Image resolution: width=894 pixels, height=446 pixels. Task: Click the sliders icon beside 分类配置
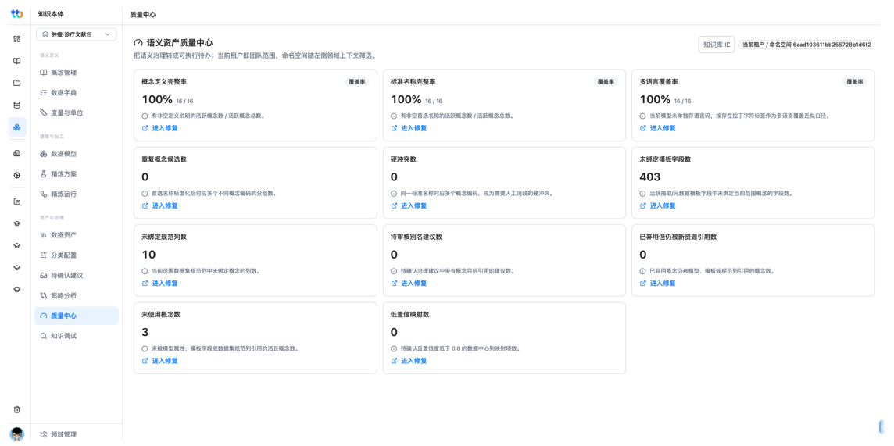tap(43, 255)
